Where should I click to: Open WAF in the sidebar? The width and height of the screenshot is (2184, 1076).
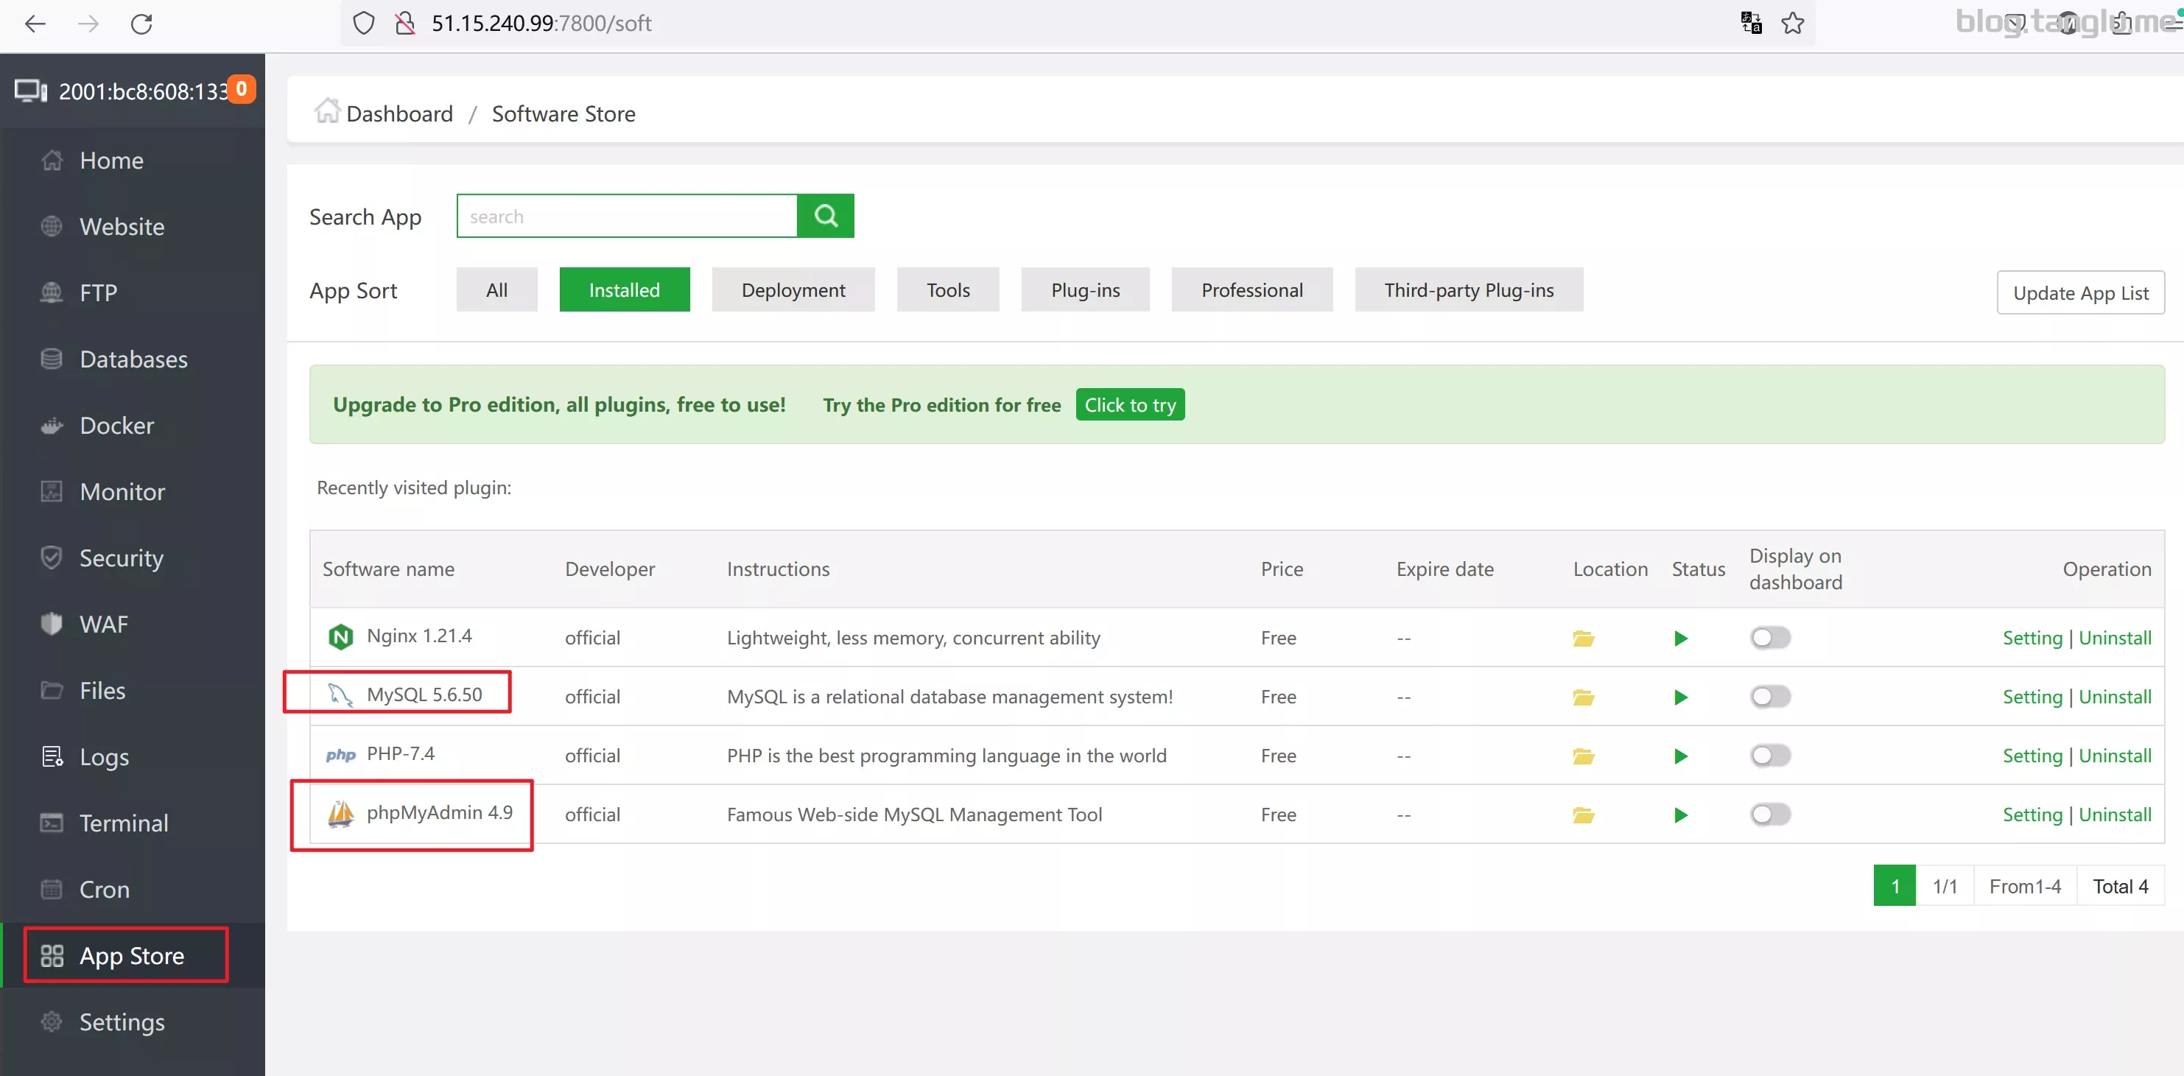[133, 624]
